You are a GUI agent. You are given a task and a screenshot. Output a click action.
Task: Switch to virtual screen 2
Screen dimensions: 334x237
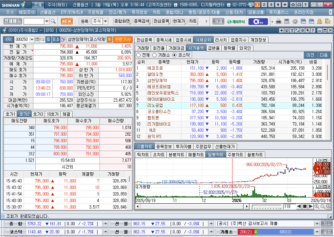264,5
